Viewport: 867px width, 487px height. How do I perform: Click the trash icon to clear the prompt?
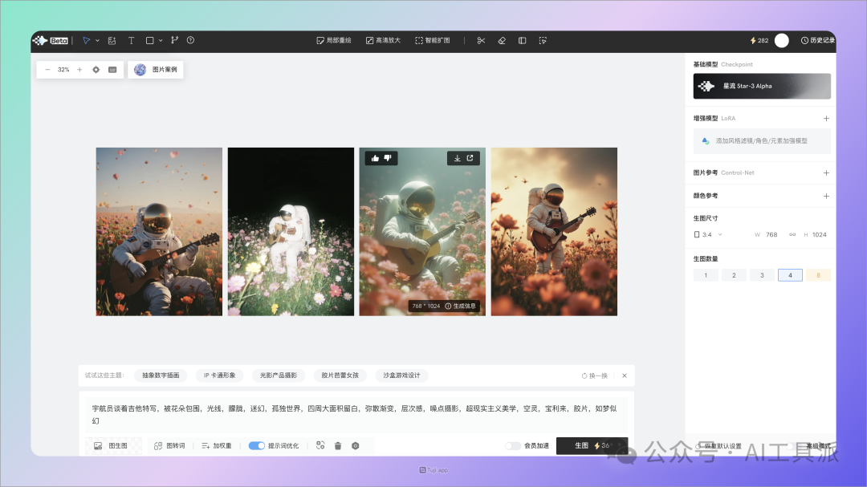(x=337, y=445)
